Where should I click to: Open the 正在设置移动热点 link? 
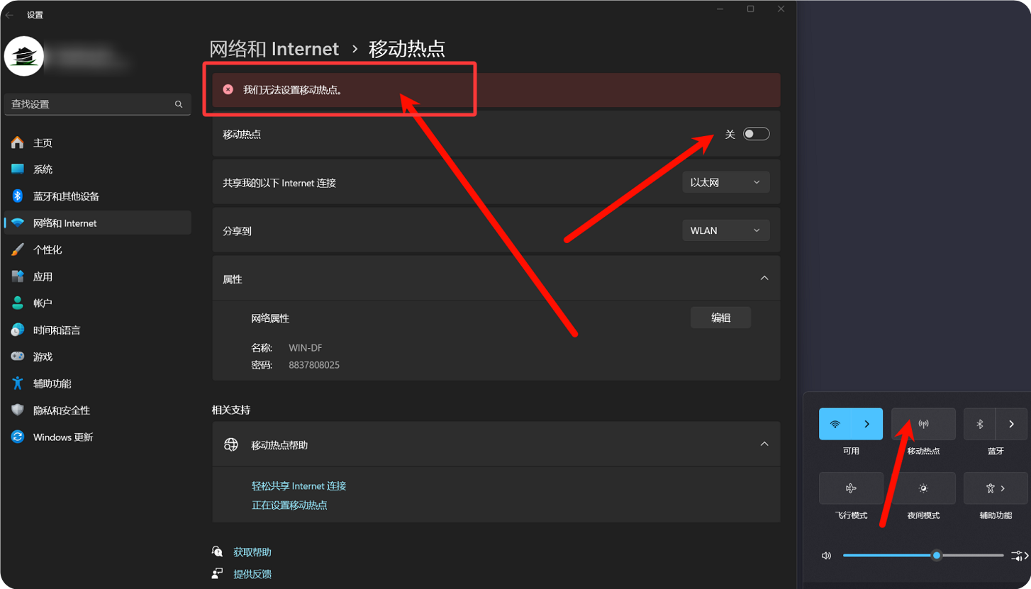289,505
